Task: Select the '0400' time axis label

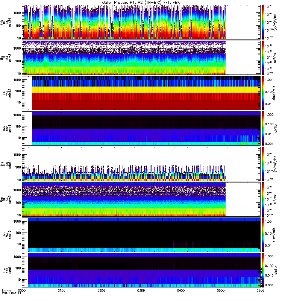Action: pos(181,290)
